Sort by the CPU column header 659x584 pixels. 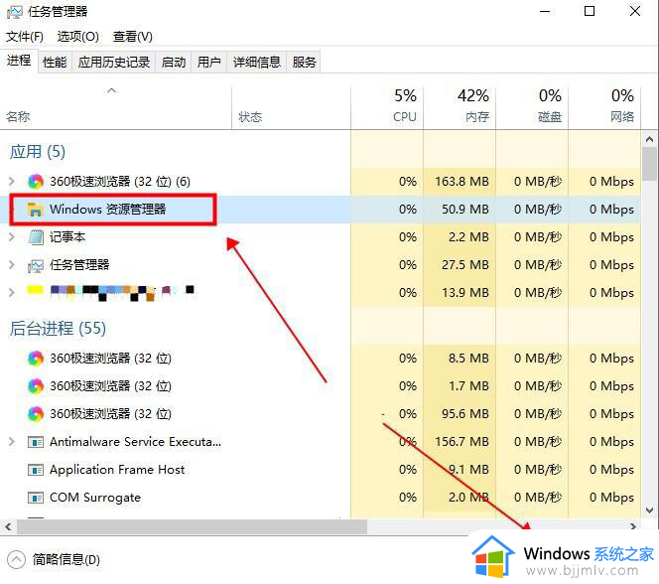click(387, 108)
